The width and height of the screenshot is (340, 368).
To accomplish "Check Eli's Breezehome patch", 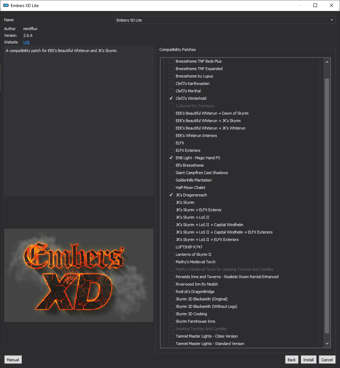I will 171,165.
